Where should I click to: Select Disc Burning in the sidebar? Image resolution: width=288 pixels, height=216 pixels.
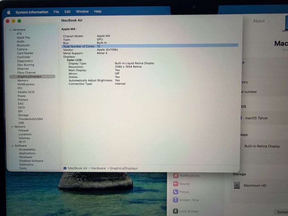tap(26, 65)
